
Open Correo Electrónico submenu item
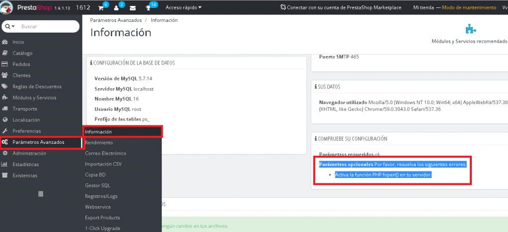coord(105,153)
